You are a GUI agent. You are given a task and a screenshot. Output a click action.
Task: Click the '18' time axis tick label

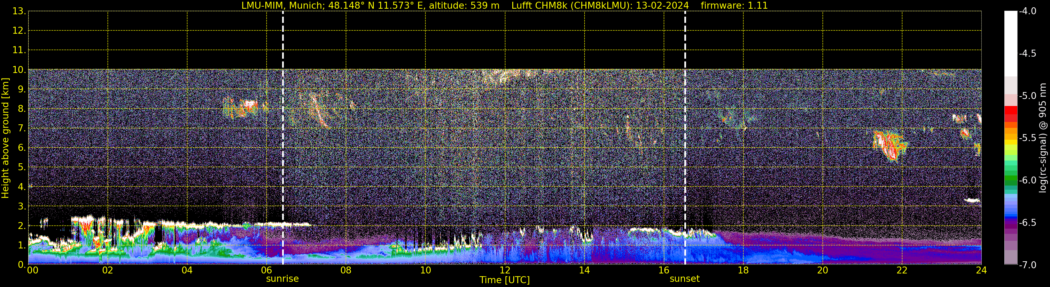744,270
